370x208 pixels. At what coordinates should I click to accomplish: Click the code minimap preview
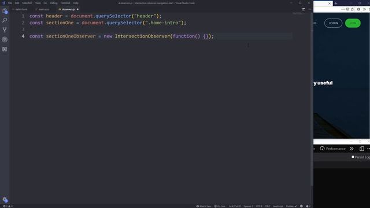(x=298, y=14)
